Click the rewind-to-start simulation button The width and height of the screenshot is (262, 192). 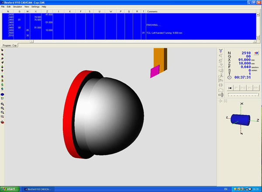230,88
